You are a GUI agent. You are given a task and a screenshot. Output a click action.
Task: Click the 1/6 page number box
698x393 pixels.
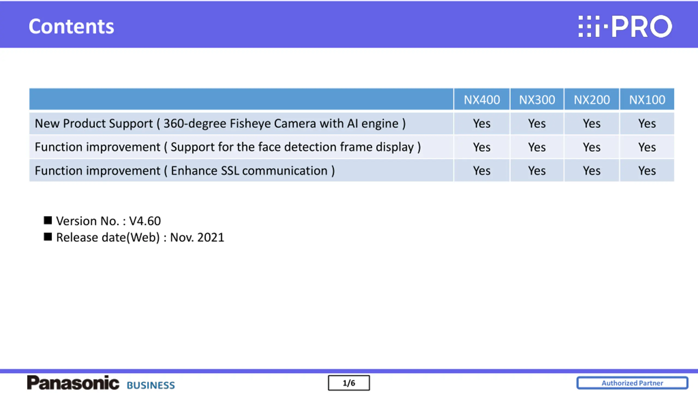[349, 383]
